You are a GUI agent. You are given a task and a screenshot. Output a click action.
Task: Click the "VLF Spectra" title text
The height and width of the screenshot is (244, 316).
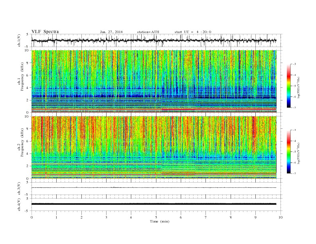45,31
